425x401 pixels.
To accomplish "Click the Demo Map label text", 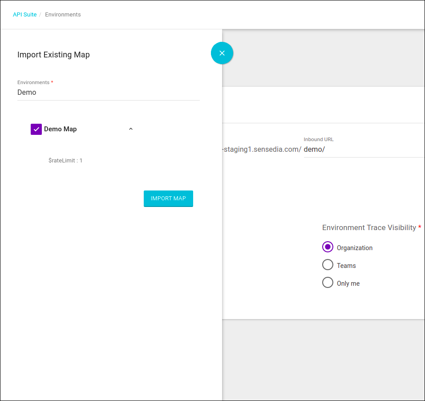I will 60,129.
